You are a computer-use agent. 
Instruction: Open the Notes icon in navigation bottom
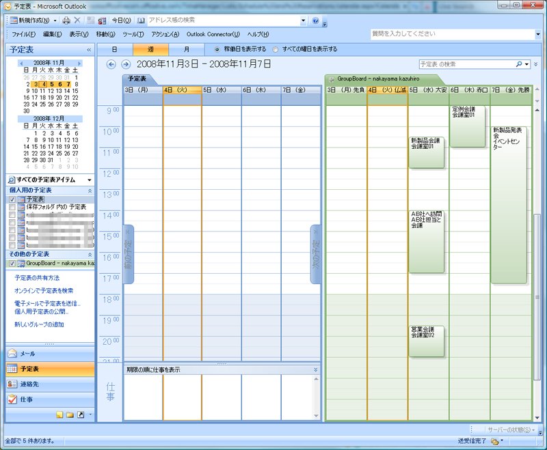point(59,414)
